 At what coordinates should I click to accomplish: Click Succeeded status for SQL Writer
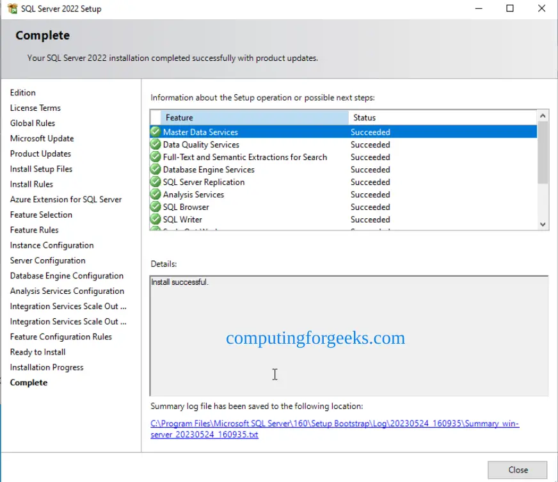coord(371,220)
